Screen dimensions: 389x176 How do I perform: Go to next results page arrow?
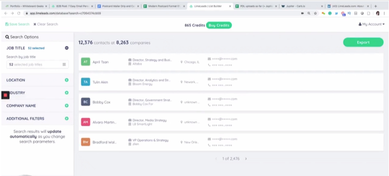(x=246, y=158)
